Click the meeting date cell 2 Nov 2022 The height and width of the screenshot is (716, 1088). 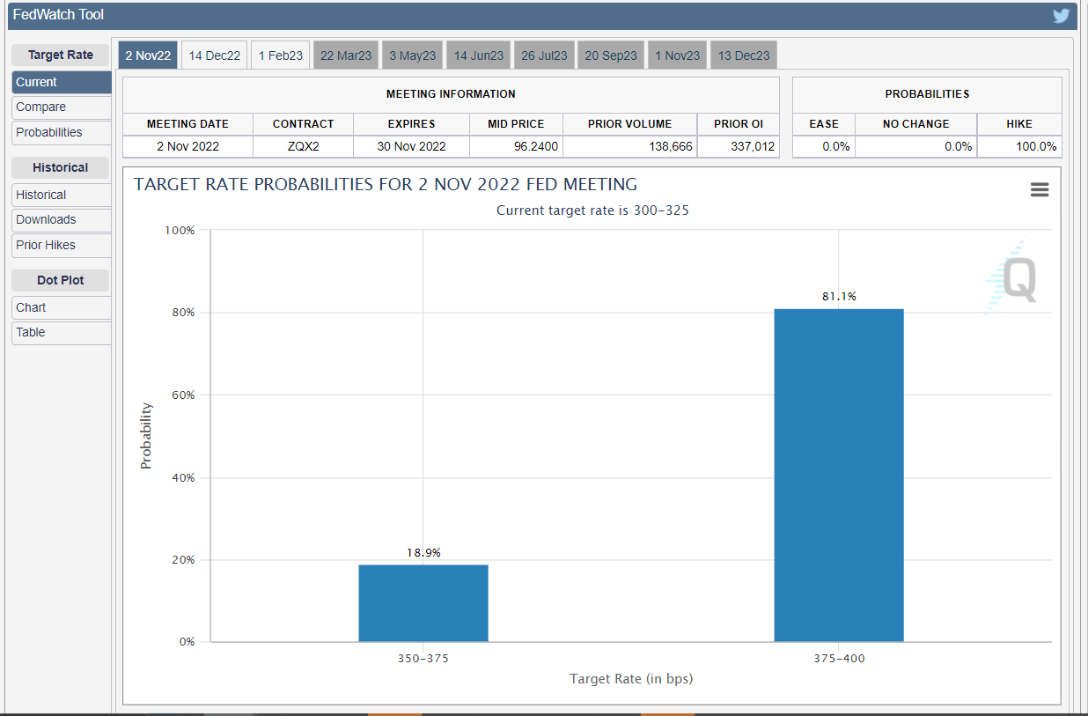coord(187,147)
